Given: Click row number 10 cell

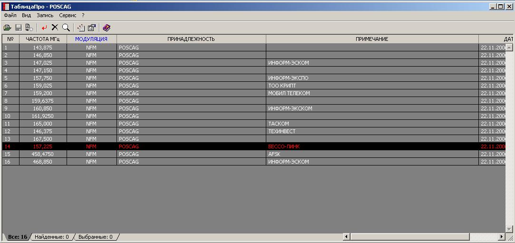Looking at the screenshot, I should click(x=10, y=116).
